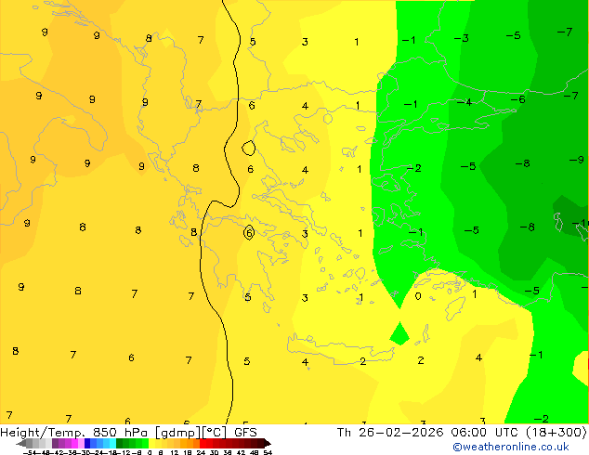Click the 'Height/Temp.' title text
The height and width of the screenshot is (455, 589).
click(44, 433)
